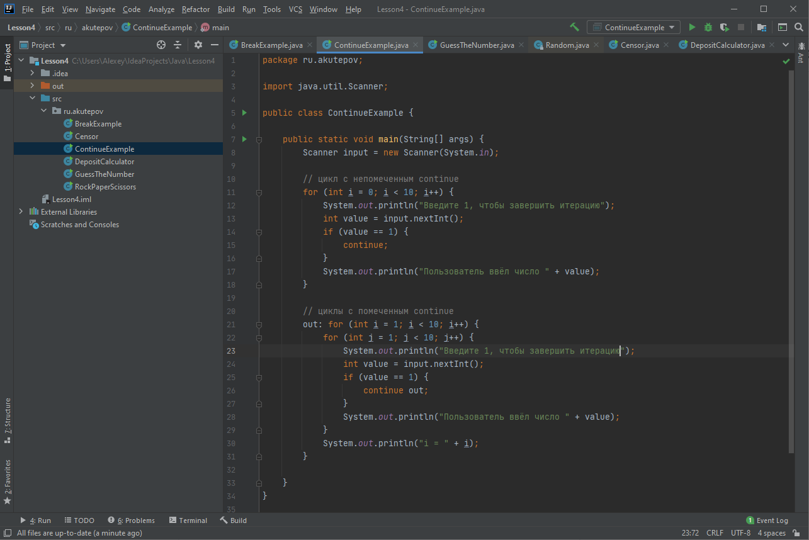This screenshot has width=809, height=540.
Task: Toggle the 6: Problems tool window
Action: pos(131,520)
